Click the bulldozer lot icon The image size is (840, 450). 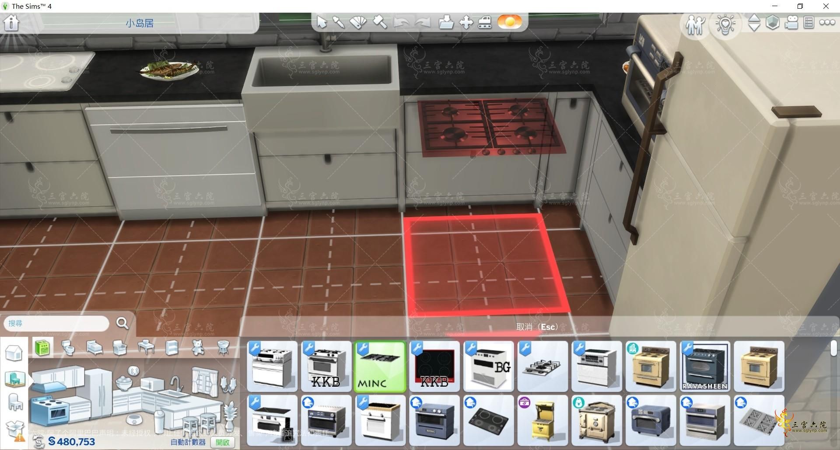pos(485,22)
